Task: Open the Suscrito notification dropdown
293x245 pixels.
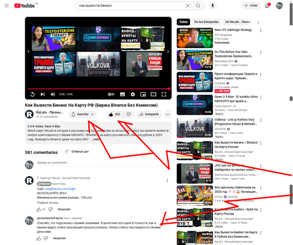Action: pyautogui.click(x=83, y=115)
